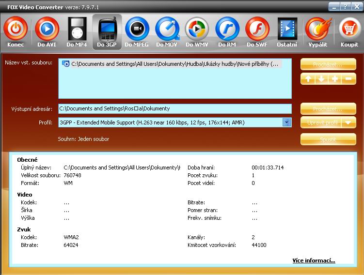Click the audio codec value WMA2

[x=71, y=237]
